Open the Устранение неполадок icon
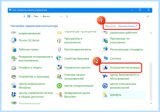 coord(105,68)
